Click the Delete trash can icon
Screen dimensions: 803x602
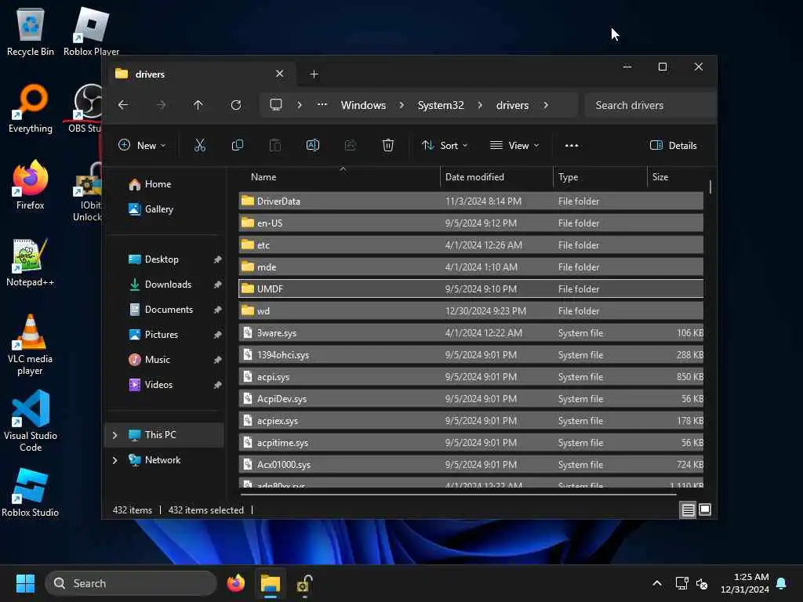tap(388, 145)
